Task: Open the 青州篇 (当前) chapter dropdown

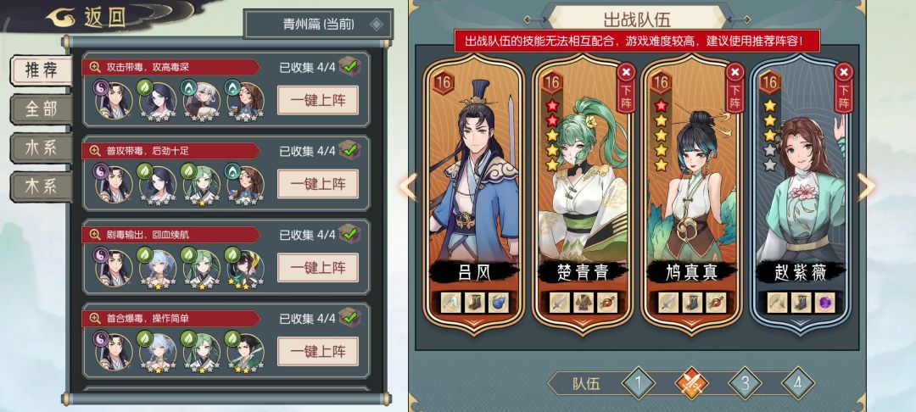Action: point(319,24)
